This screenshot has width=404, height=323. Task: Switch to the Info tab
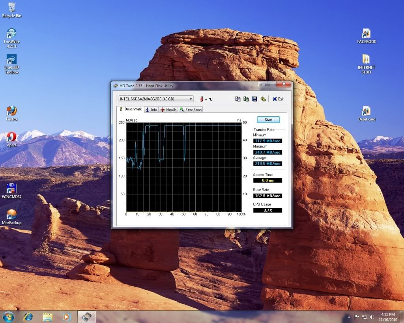151,110
